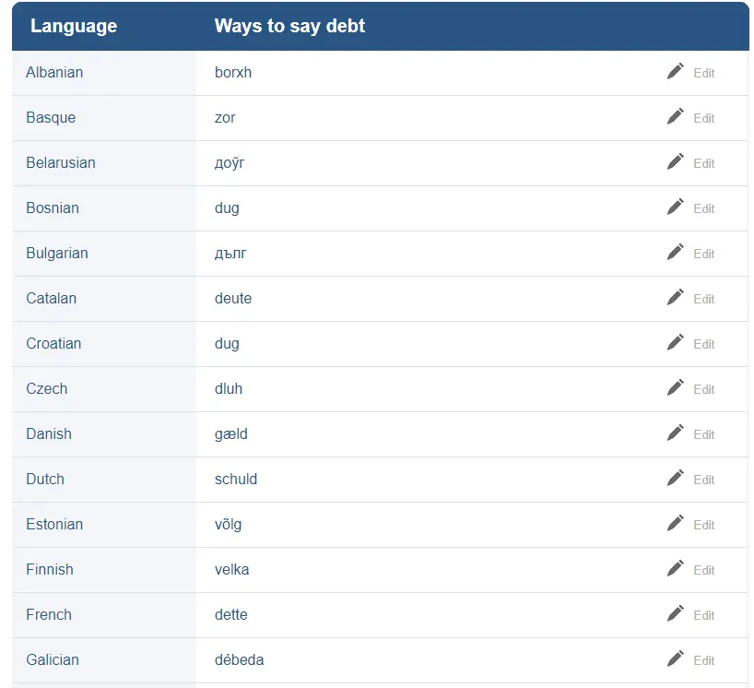Choose the Edit link for French dette
This screenshot has height=688, width=754.
(703, 615)
